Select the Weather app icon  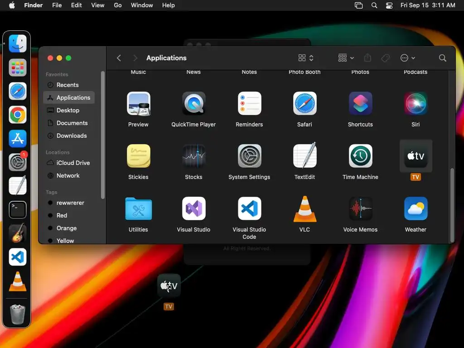coord(416,208)
